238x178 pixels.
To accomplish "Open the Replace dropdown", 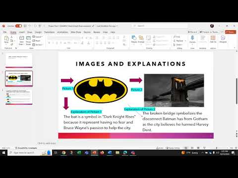I will pos(180,41).
